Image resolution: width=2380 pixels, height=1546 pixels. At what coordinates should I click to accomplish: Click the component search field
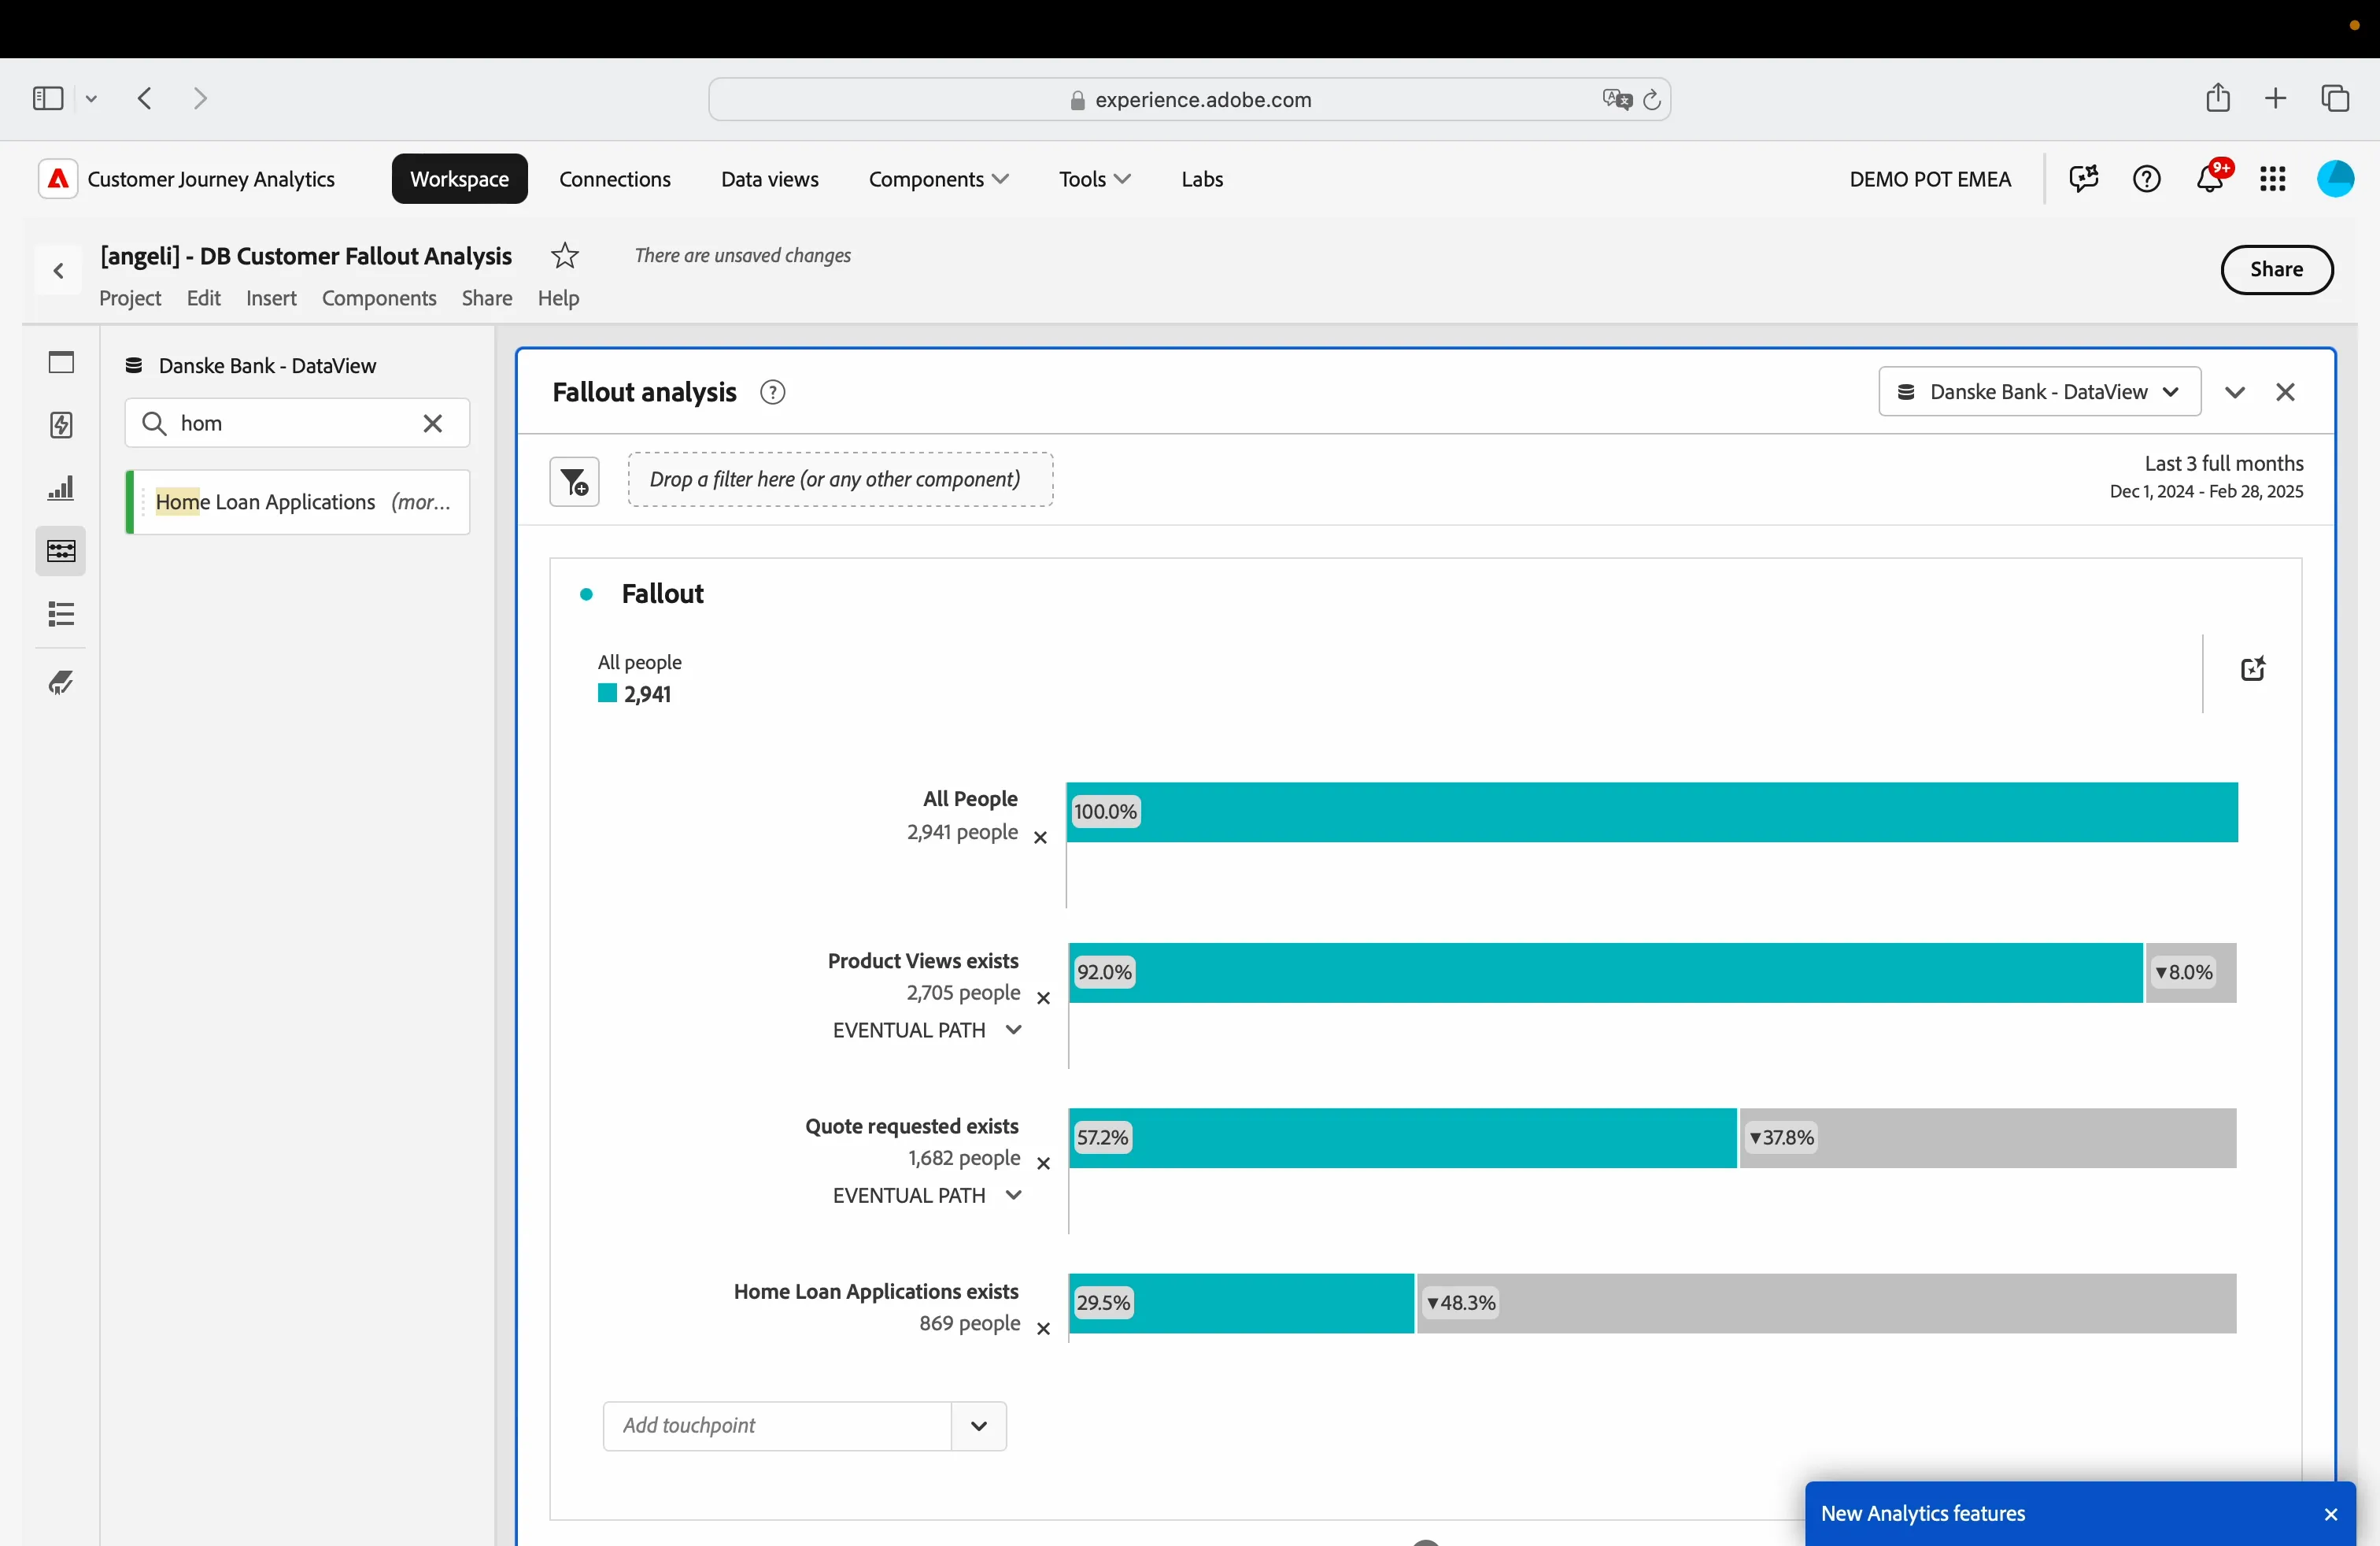point(296,423)
